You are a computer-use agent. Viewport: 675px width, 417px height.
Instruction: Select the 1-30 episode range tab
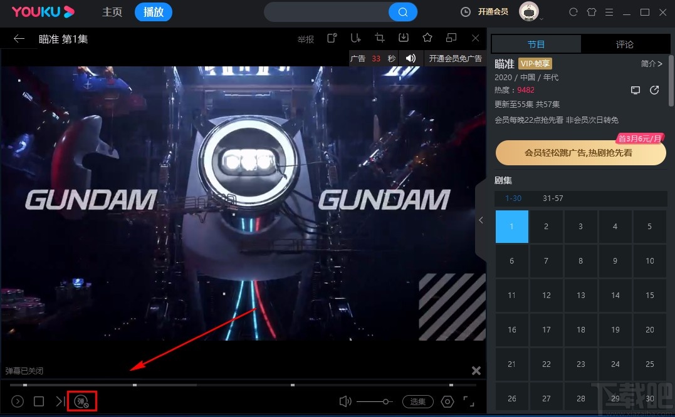[513, 198]
